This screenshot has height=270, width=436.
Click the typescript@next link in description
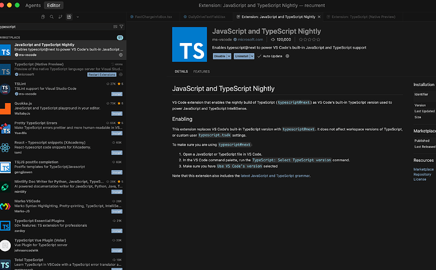click(294, 102)
